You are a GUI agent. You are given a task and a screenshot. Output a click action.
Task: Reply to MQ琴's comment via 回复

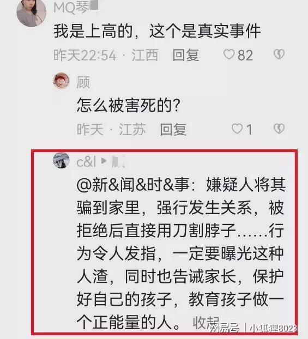point(186,55)
